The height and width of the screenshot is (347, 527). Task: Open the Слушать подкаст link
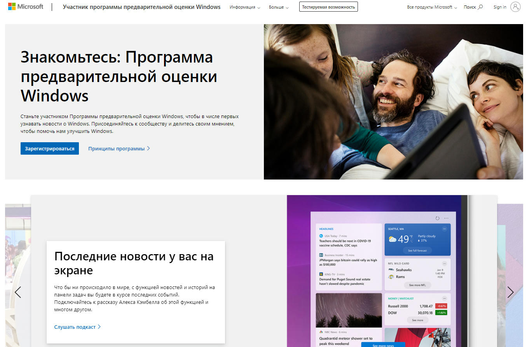coord(78,327)
